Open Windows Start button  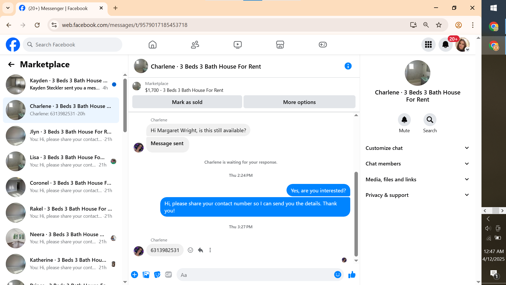[494, 8]
